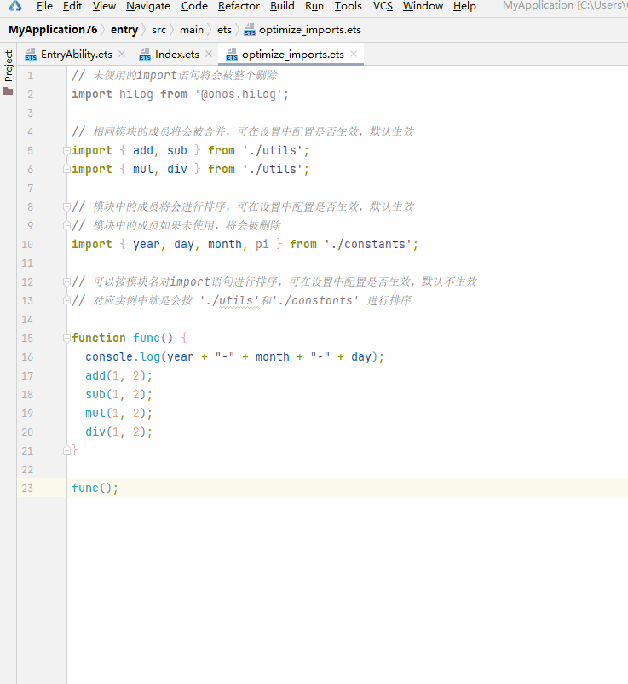Image resolution: width=628 pixels, height=684 pixels.
Task: Select the entry breadcrumb item
Action: (x=124, y=30)
